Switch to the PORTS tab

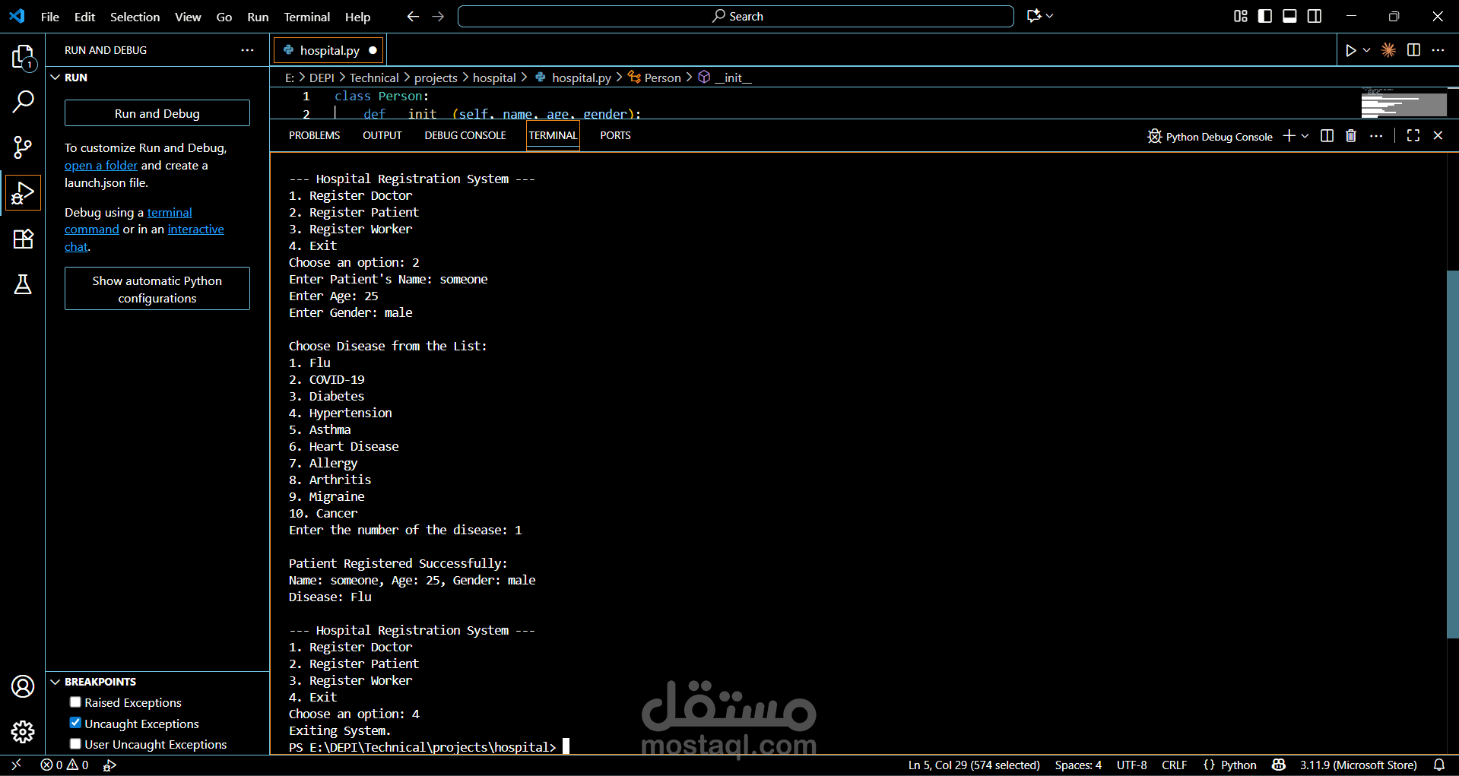click(x=615, y=135)
